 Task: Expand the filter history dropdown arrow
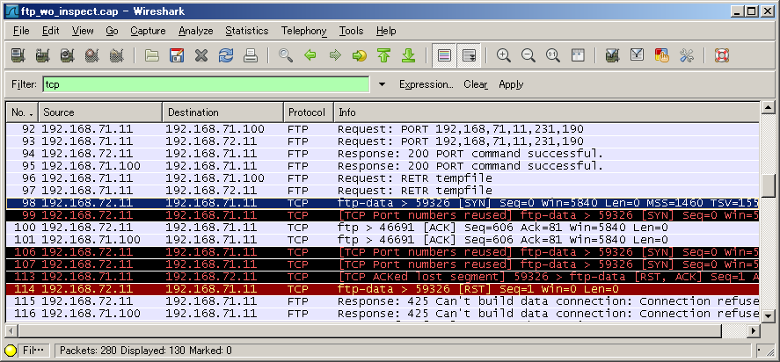coord(382,84)
